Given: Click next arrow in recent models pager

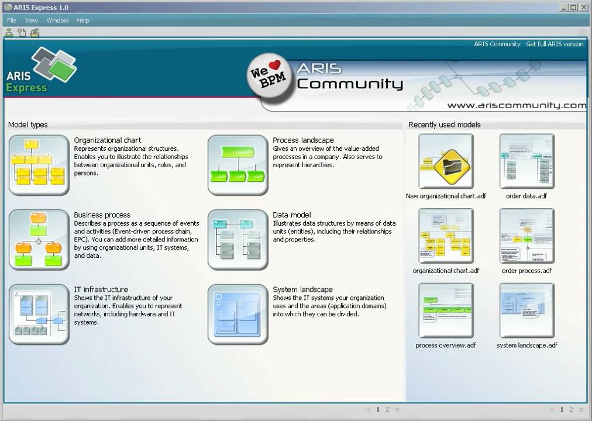Looking at the screenshot, I should pos(581,410).
